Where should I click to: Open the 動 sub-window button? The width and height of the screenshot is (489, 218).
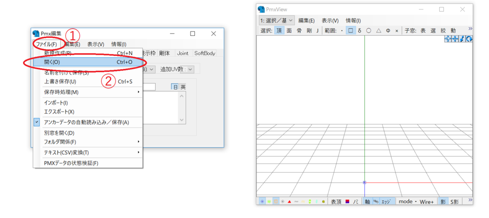pyautogui.click(x=453, y=31)
